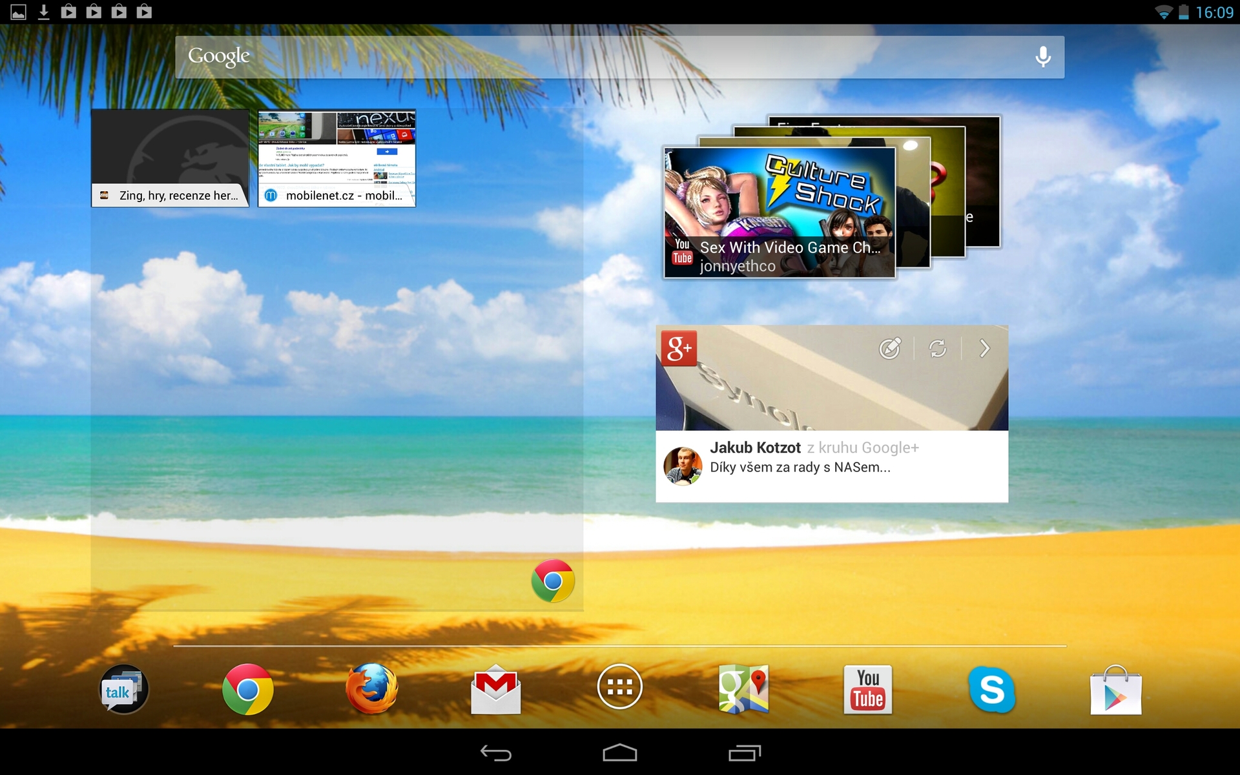Open the Zing, hry, recenze bookmark
The height and width of the screenshot is (775, 1240).
pos(170,158)
